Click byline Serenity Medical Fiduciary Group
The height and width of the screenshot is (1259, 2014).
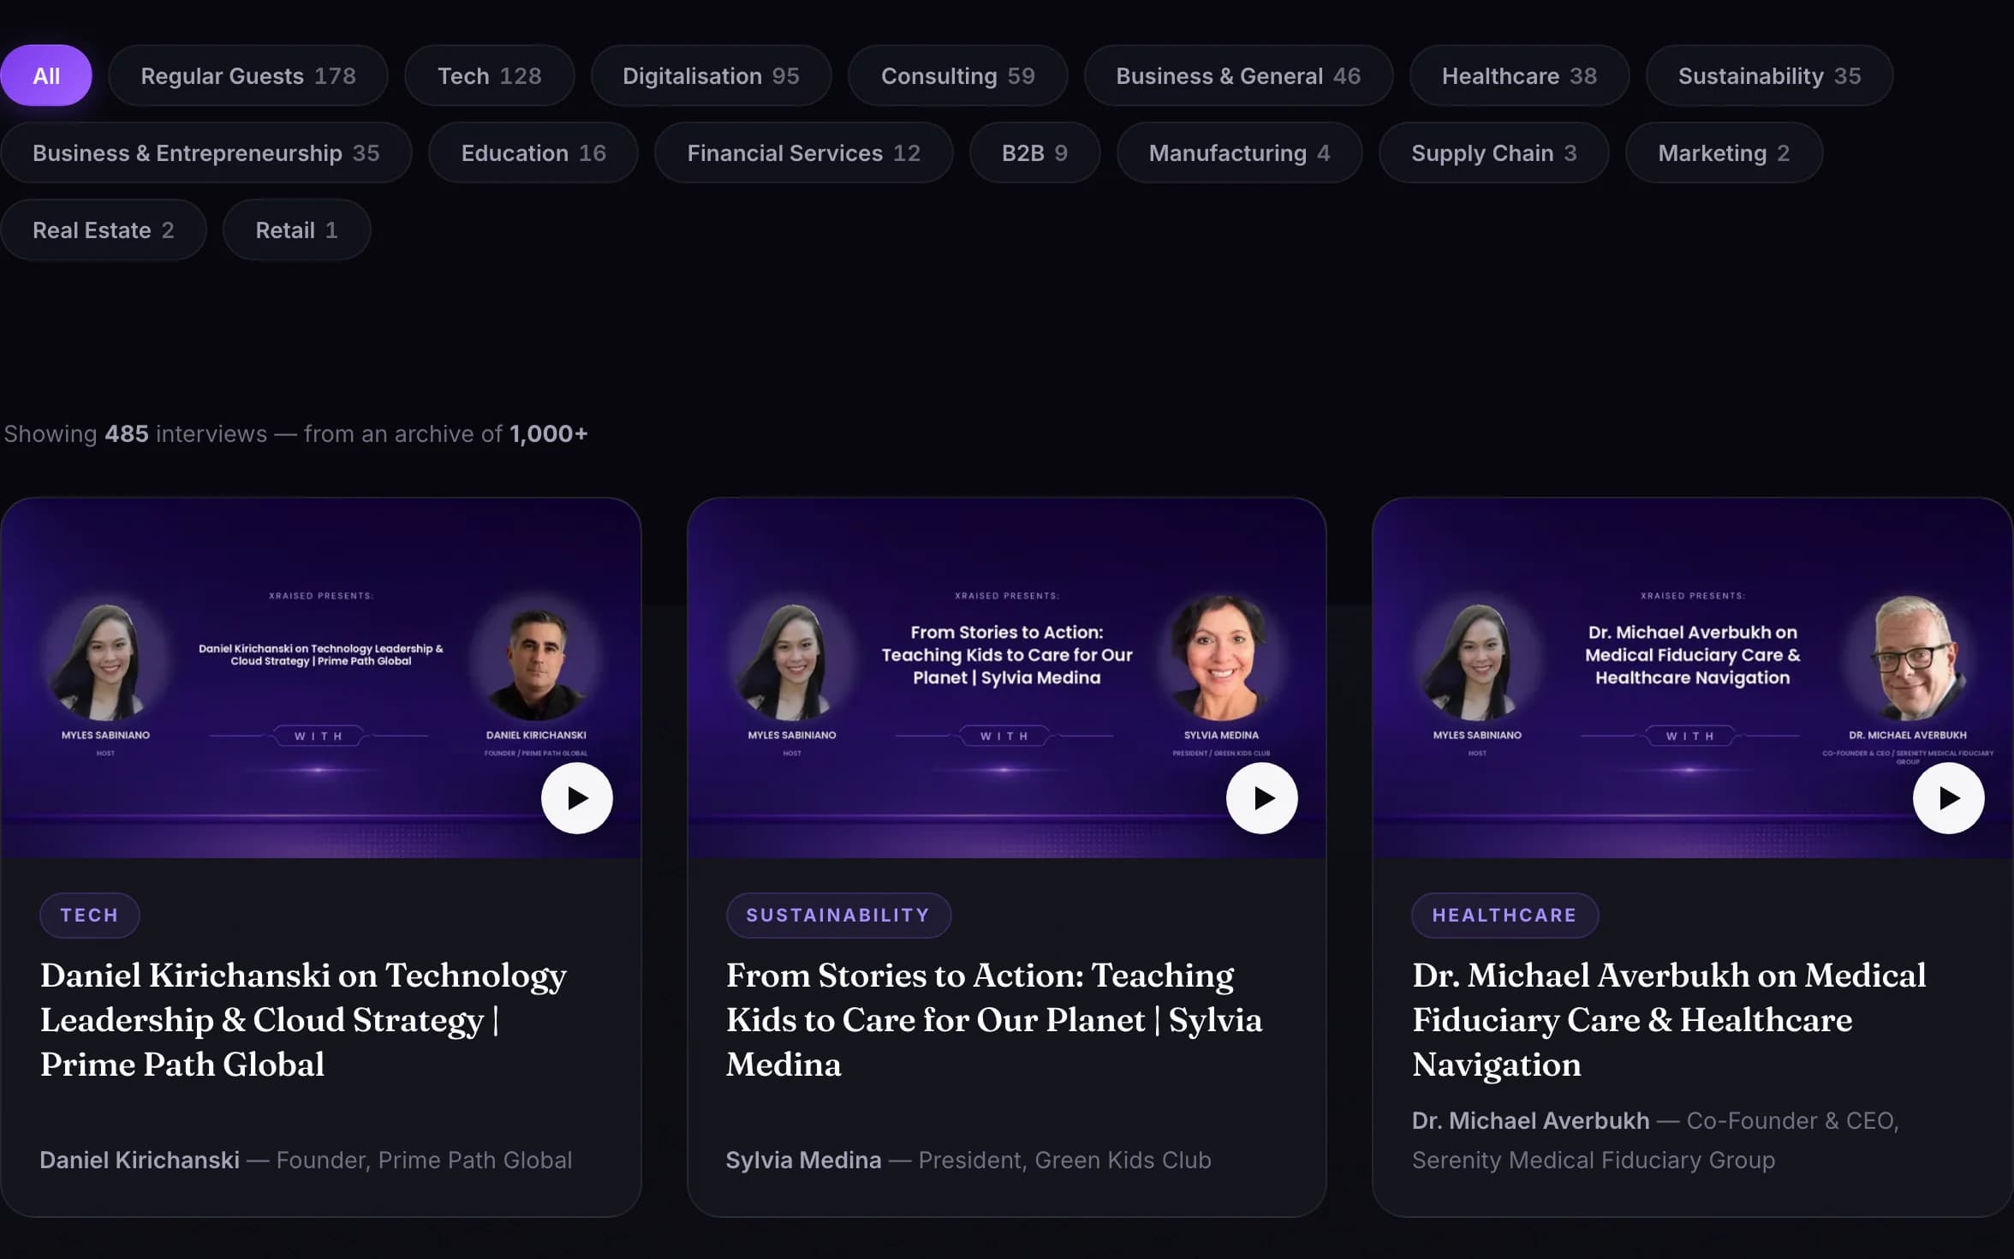(1593, 1160)
